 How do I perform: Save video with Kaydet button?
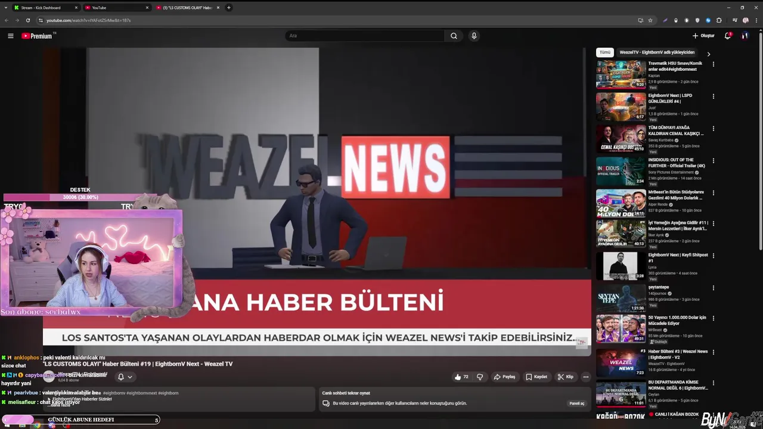tap(536, 377)
